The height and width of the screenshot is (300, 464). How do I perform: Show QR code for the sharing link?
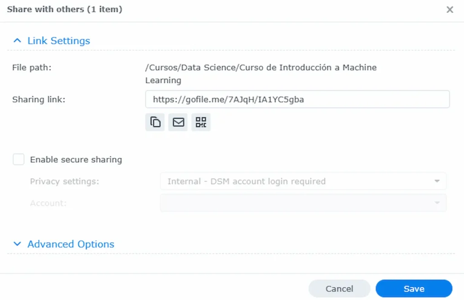tap(201, 122)
